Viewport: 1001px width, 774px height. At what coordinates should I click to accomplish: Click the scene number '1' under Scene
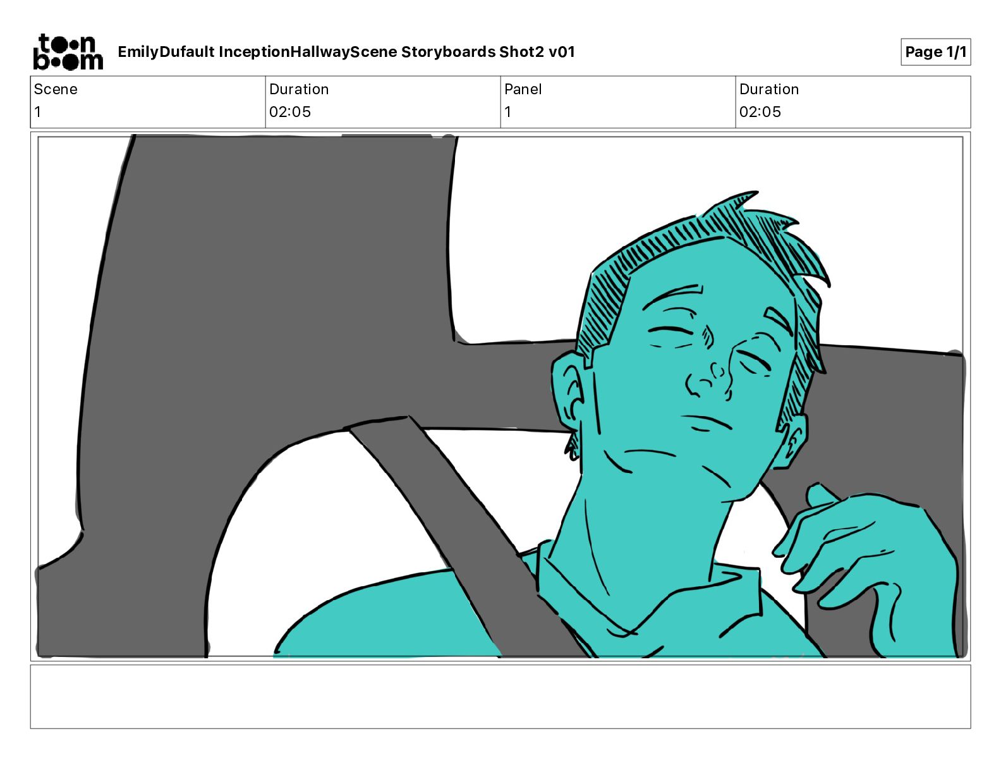point(38,112)
